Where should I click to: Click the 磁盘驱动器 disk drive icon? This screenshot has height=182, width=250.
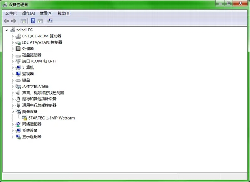click(18, 55)
